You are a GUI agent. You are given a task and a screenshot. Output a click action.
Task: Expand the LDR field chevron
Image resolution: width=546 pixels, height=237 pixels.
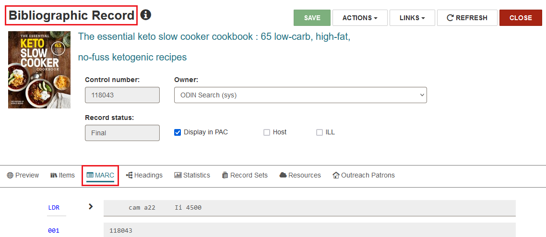pyautogui.click(x=91, y=206)
